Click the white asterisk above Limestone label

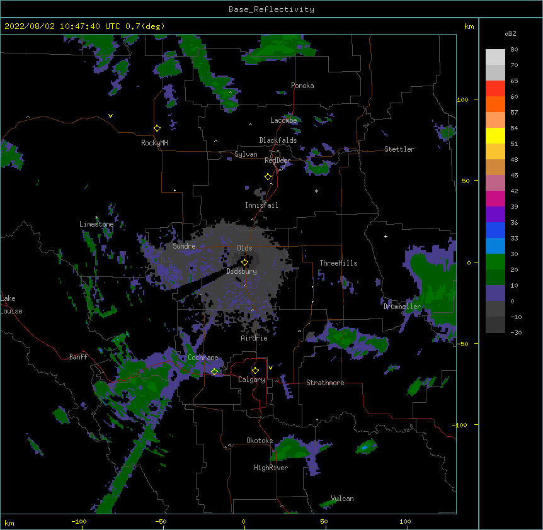(x=97, y=218)
